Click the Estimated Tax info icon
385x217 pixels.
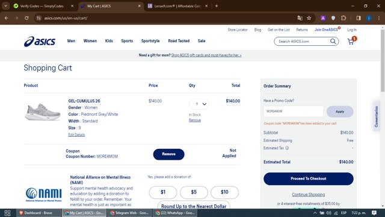tap(287, 148)
